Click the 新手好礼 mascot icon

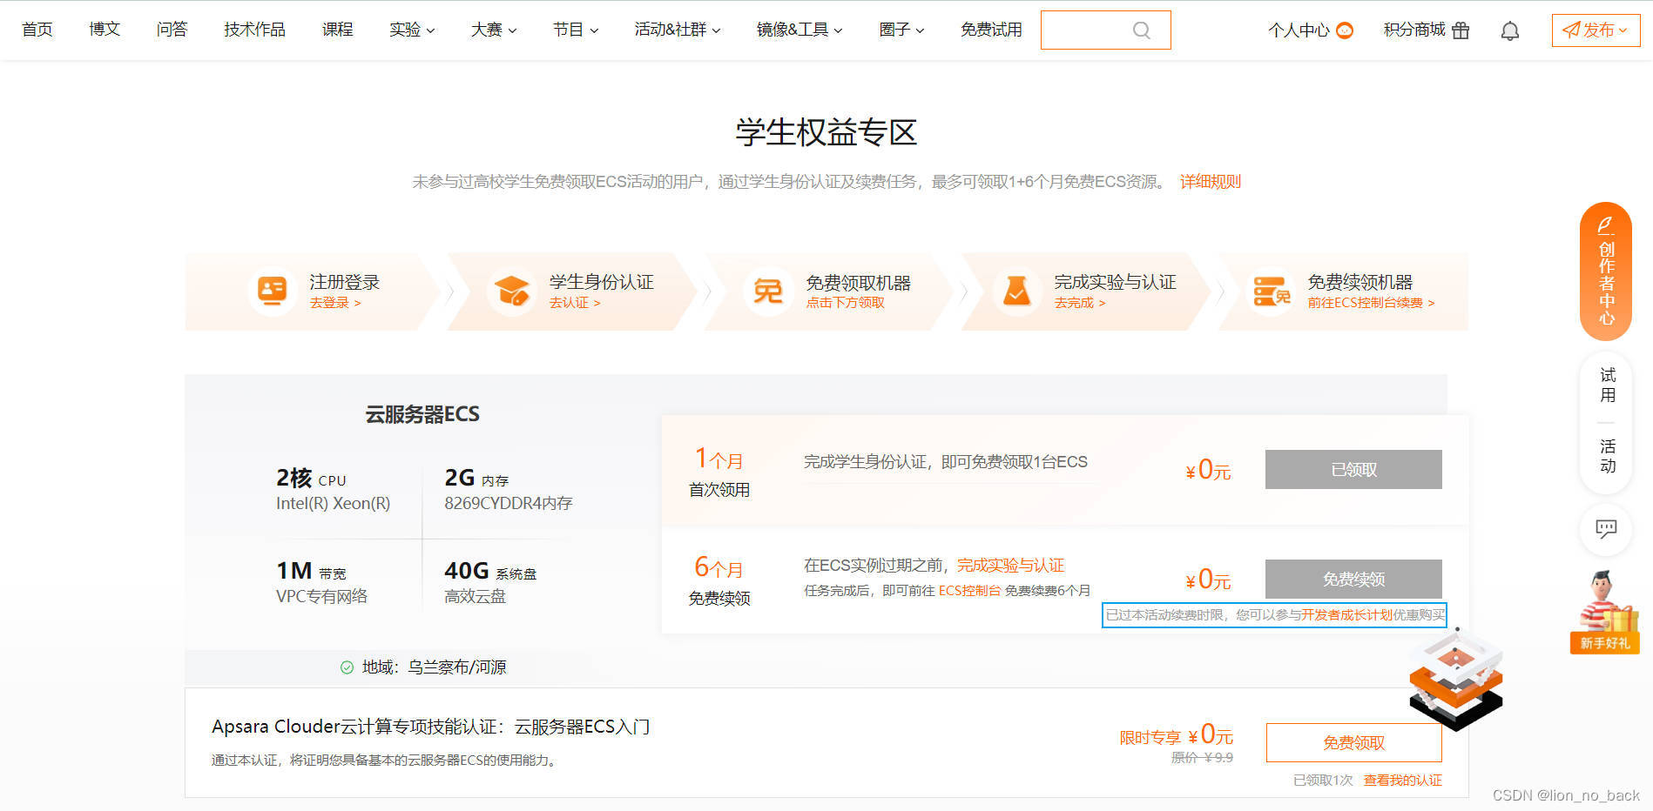[x=1605, y=611]
